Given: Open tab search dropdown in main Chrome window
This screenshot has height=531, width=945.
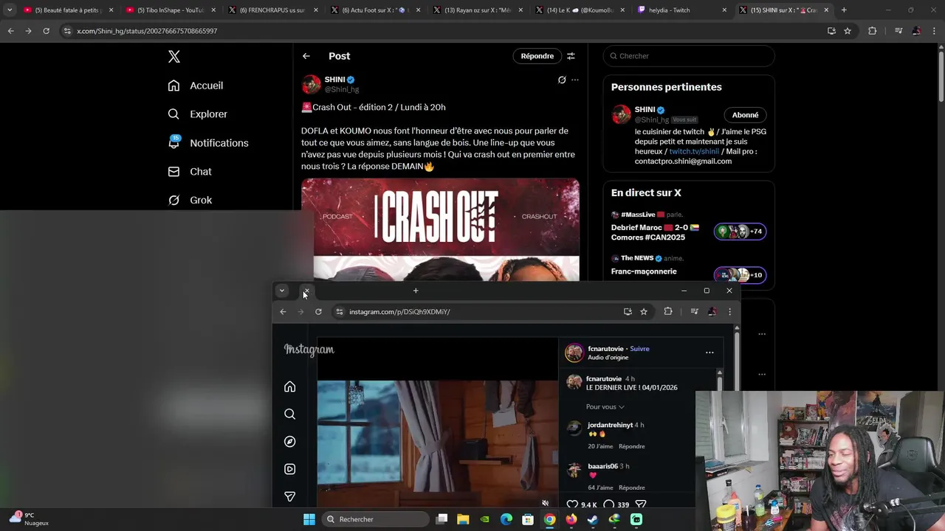Looking at the screenshot, I should [x=10, y=10].
